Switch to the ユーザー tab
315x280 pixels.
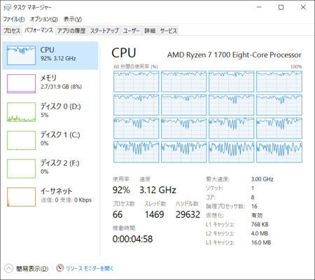tap(131, 31)
